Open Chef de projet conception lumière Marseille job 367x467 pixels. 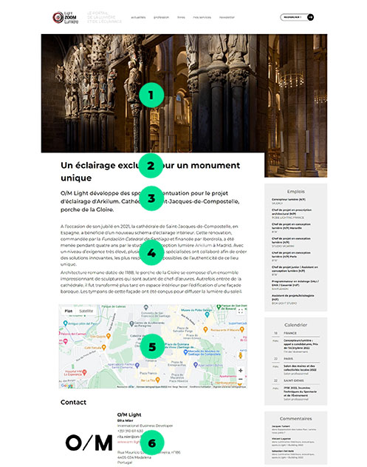[x=291, y=226]
